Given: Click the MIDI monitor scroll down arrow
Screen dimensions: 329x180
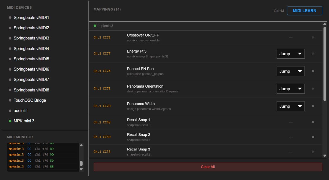Looking at the screenshot, I should [81, 169].
